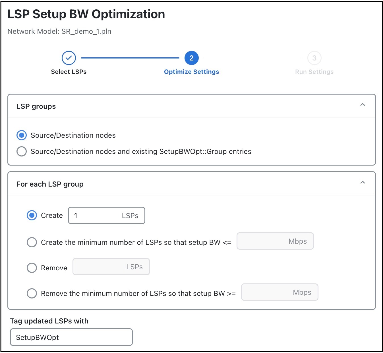Click the Remove LSPs input field
This screenshot has height=353, width=383.
111,267
